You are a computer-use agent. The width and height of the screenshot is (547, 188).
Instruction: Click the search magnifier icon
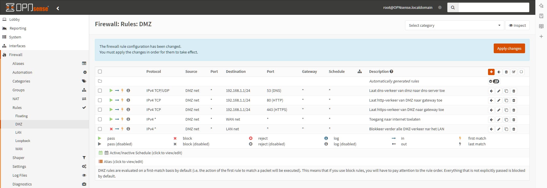pyautogui.click(x=453, y=7)
